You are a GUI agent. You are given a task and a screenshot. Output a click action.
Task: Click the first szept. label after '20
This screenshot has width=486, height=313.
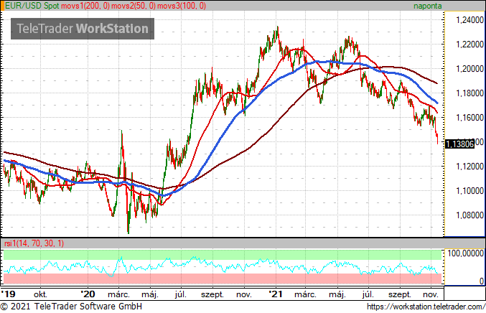(x=212, y=294)
